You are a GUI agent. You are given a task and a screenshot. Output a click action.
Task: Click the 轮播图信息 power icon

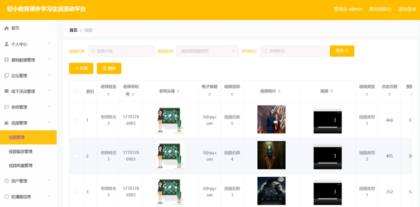point(7,197)
